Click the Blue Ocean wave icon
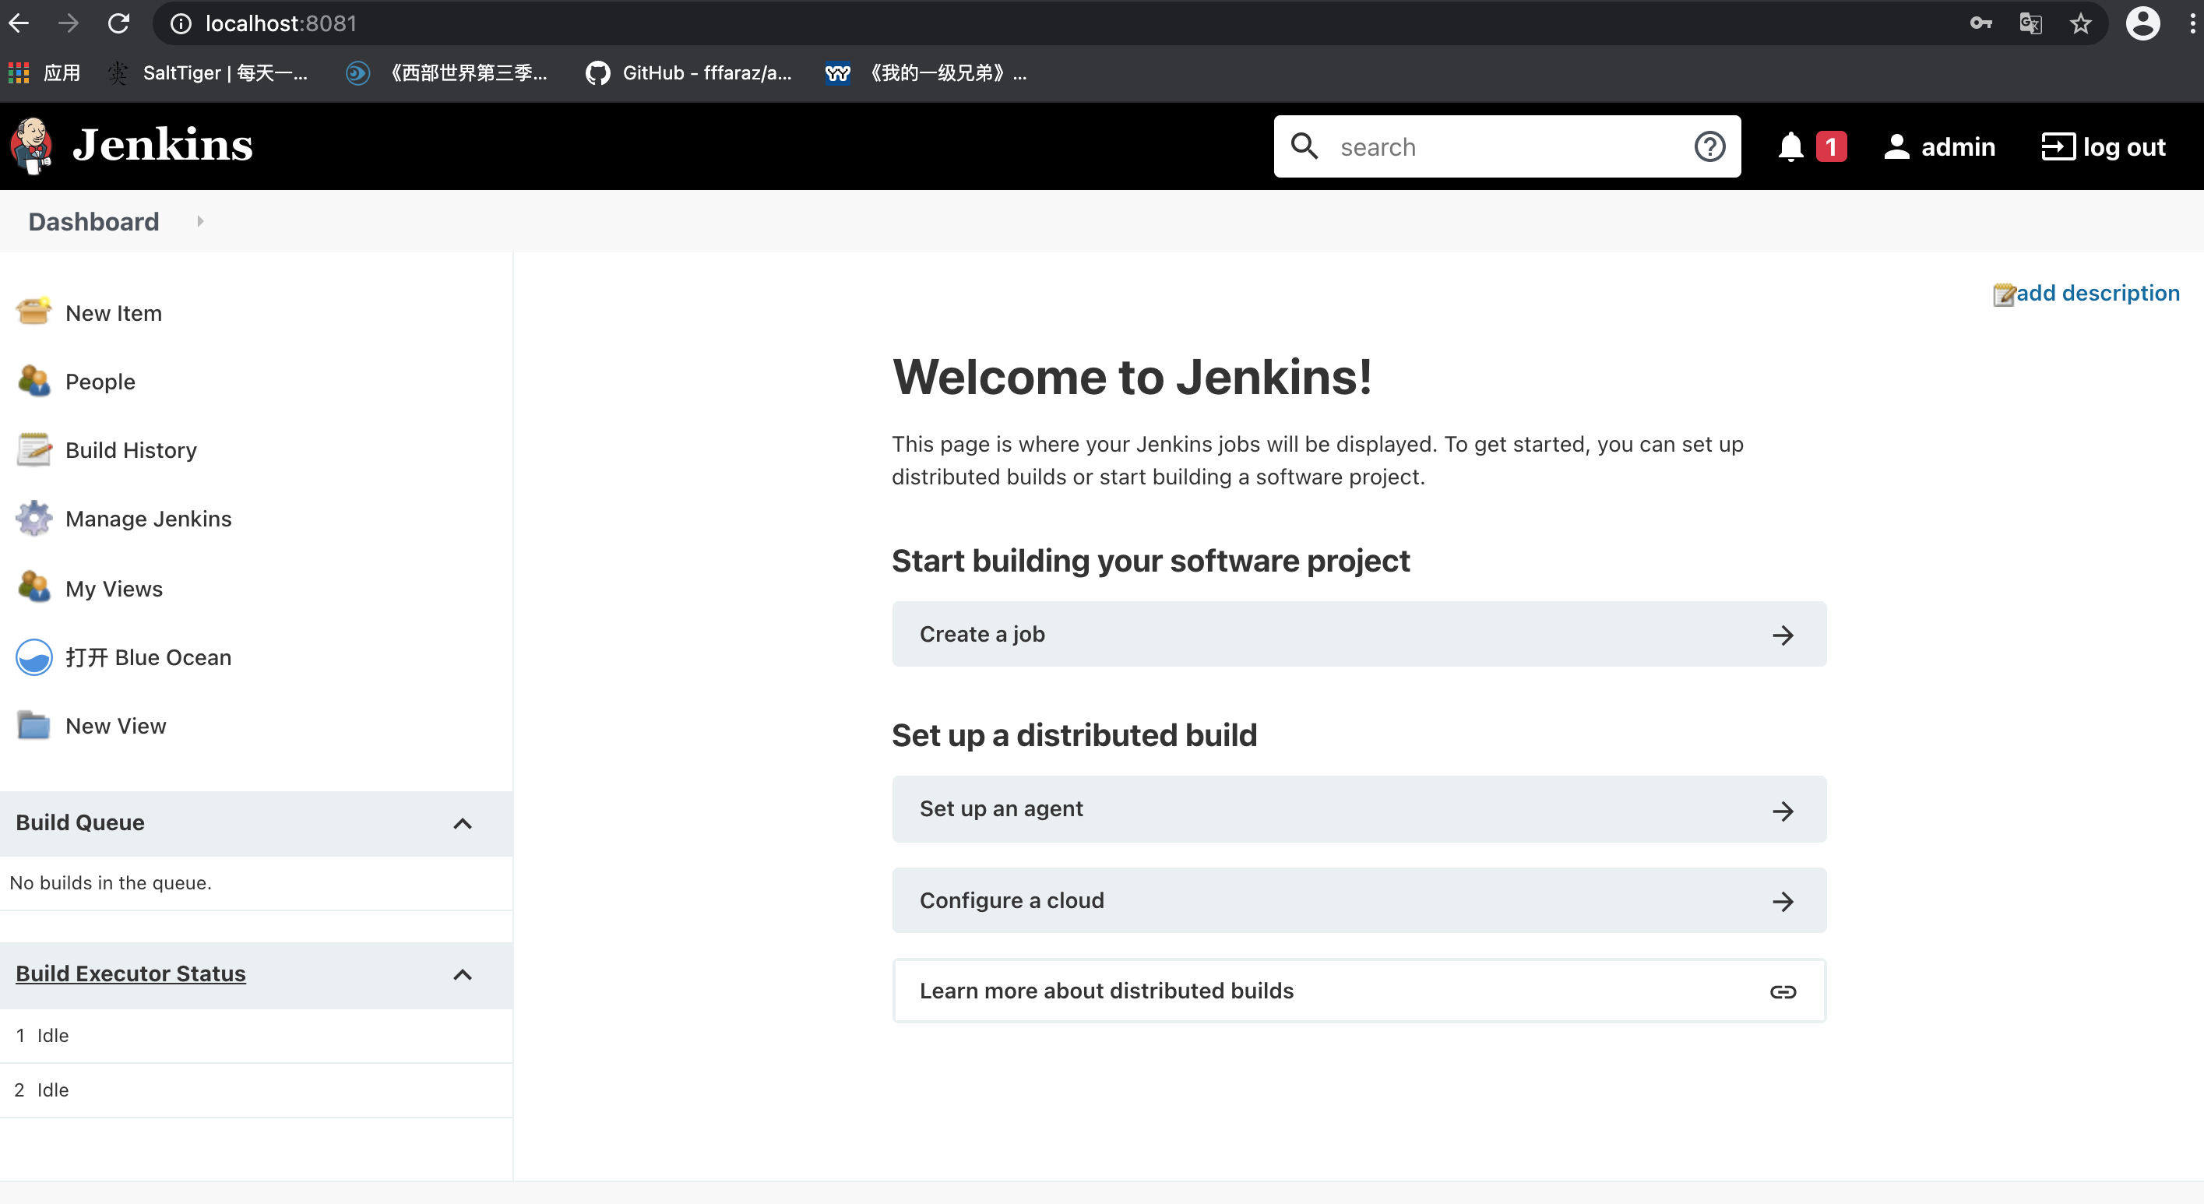2204x1204 pixels. click(33, 657)
